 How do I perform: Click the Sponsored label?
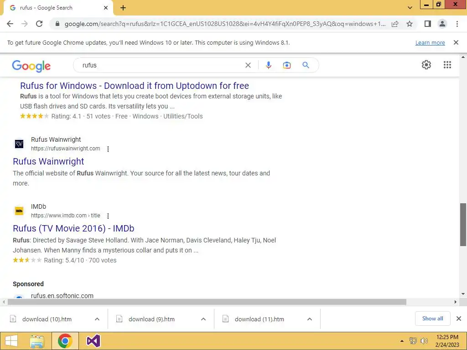28,284
